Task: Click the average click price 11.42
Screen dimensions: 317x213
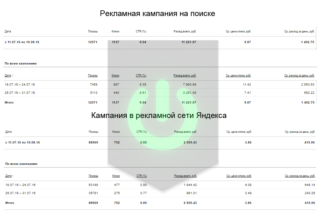Action: click(247, 85)
